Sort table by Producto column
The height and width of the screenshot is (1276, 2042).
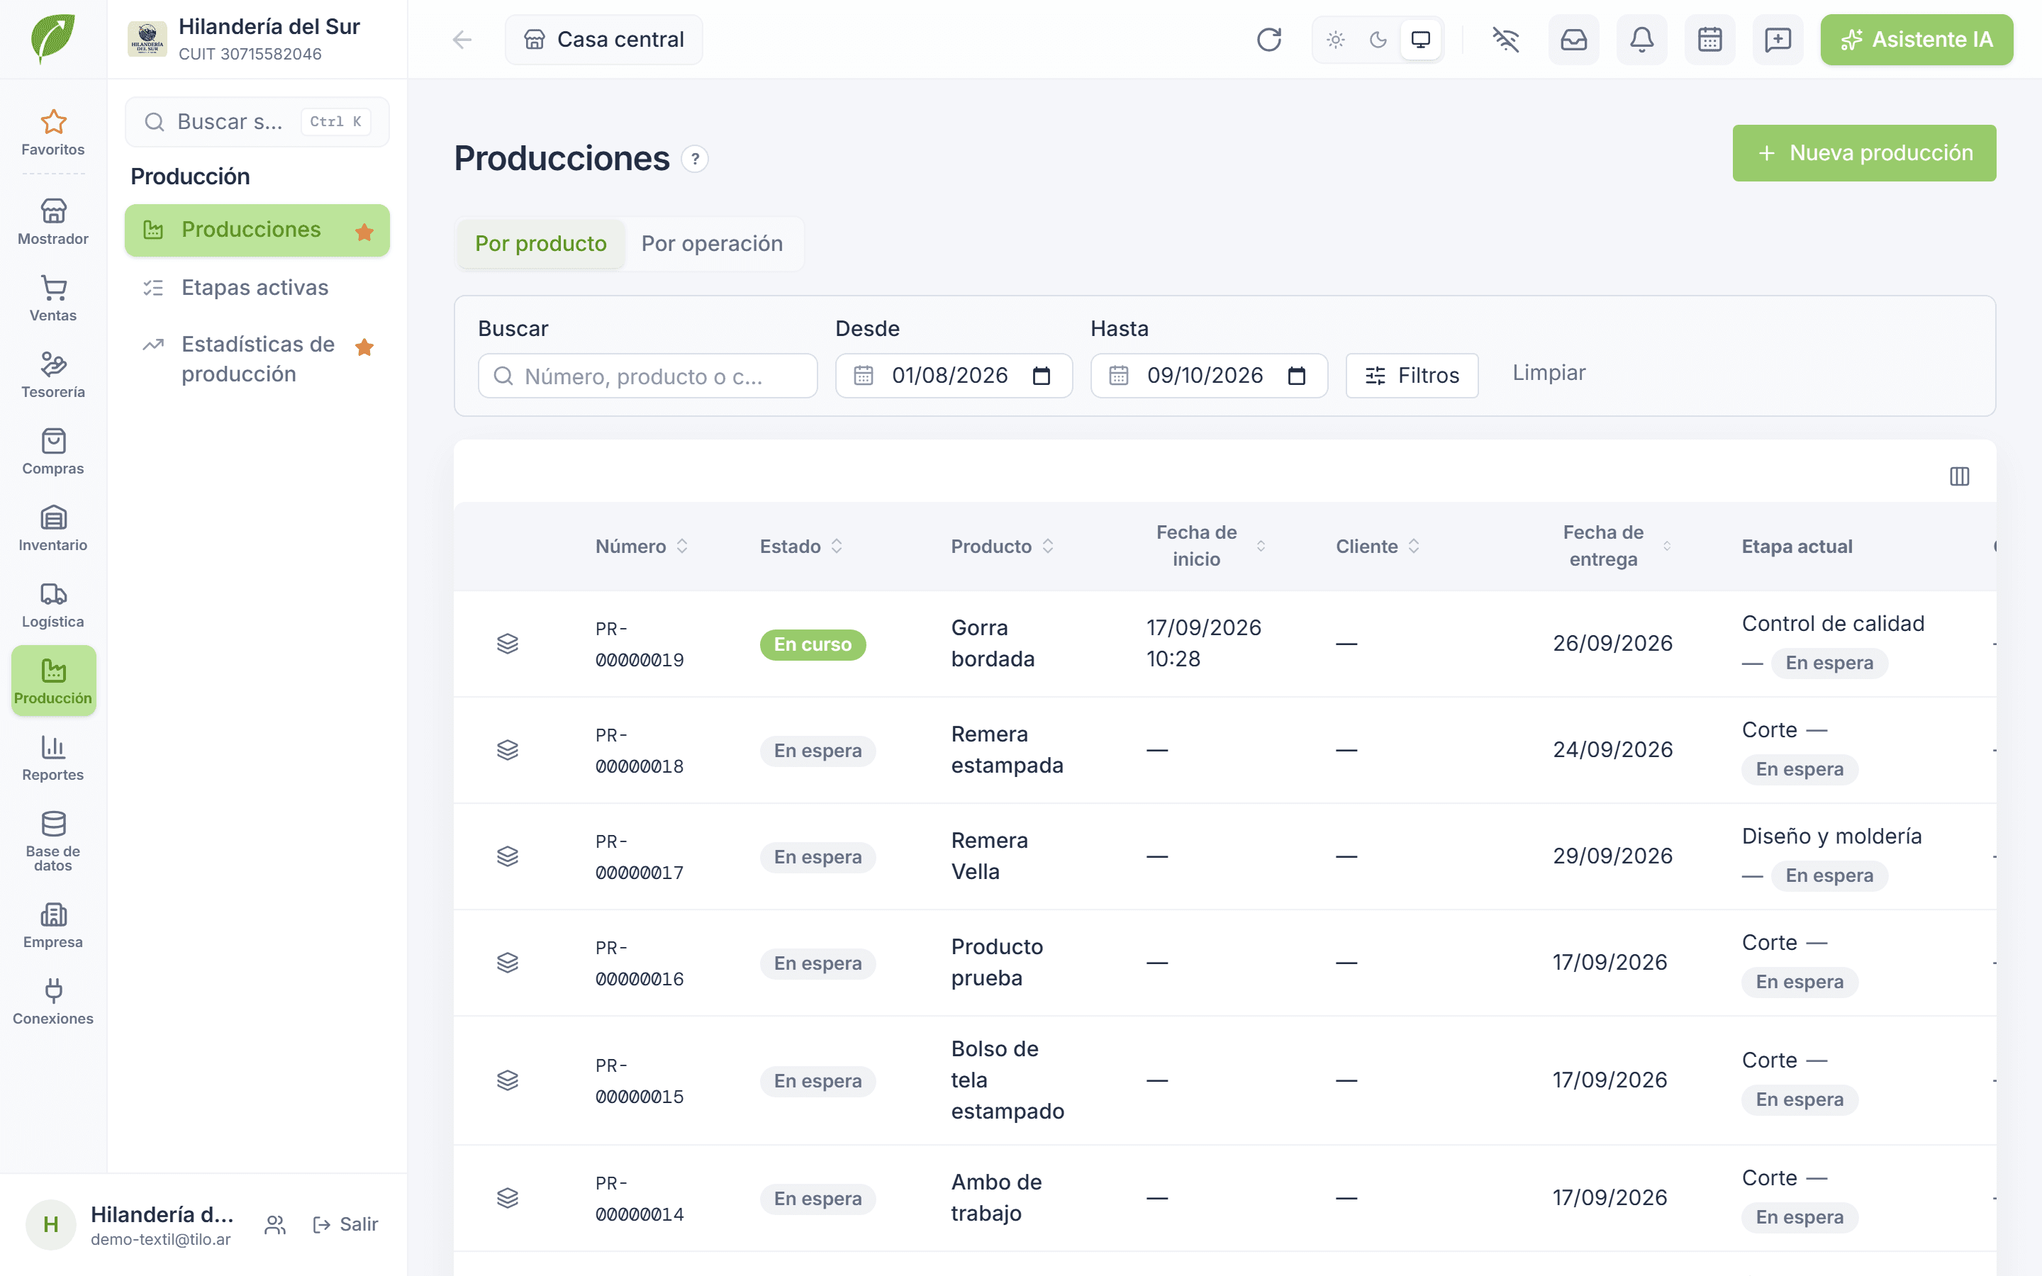pos(1002,546)
